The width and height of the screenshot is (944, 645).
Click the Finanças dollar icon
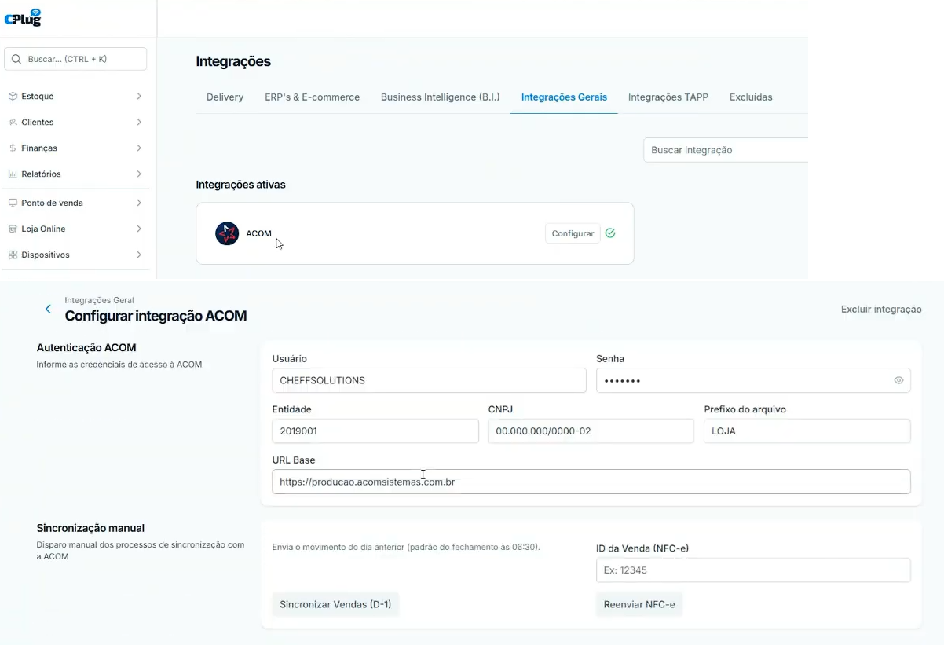[x=13, y=148]
